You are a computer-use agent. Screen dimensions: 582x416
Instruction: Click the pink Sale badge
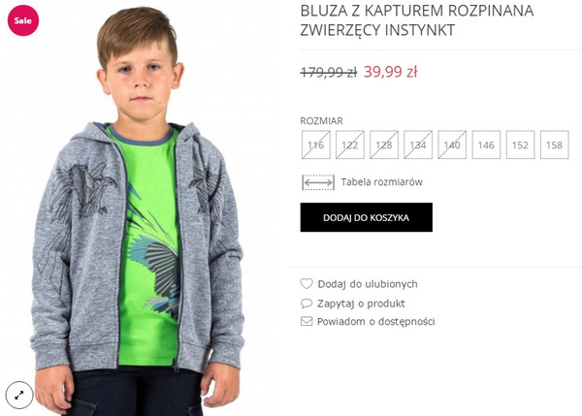pos(23,20)
